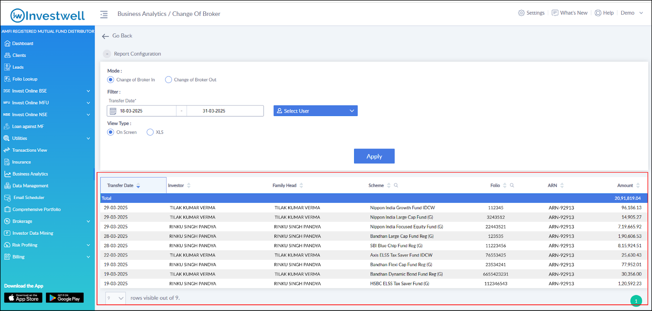The image size is (652, 311).
Task: Click the Comprehensive Portfolio briefcase icon
Action: tap(7, 210)
